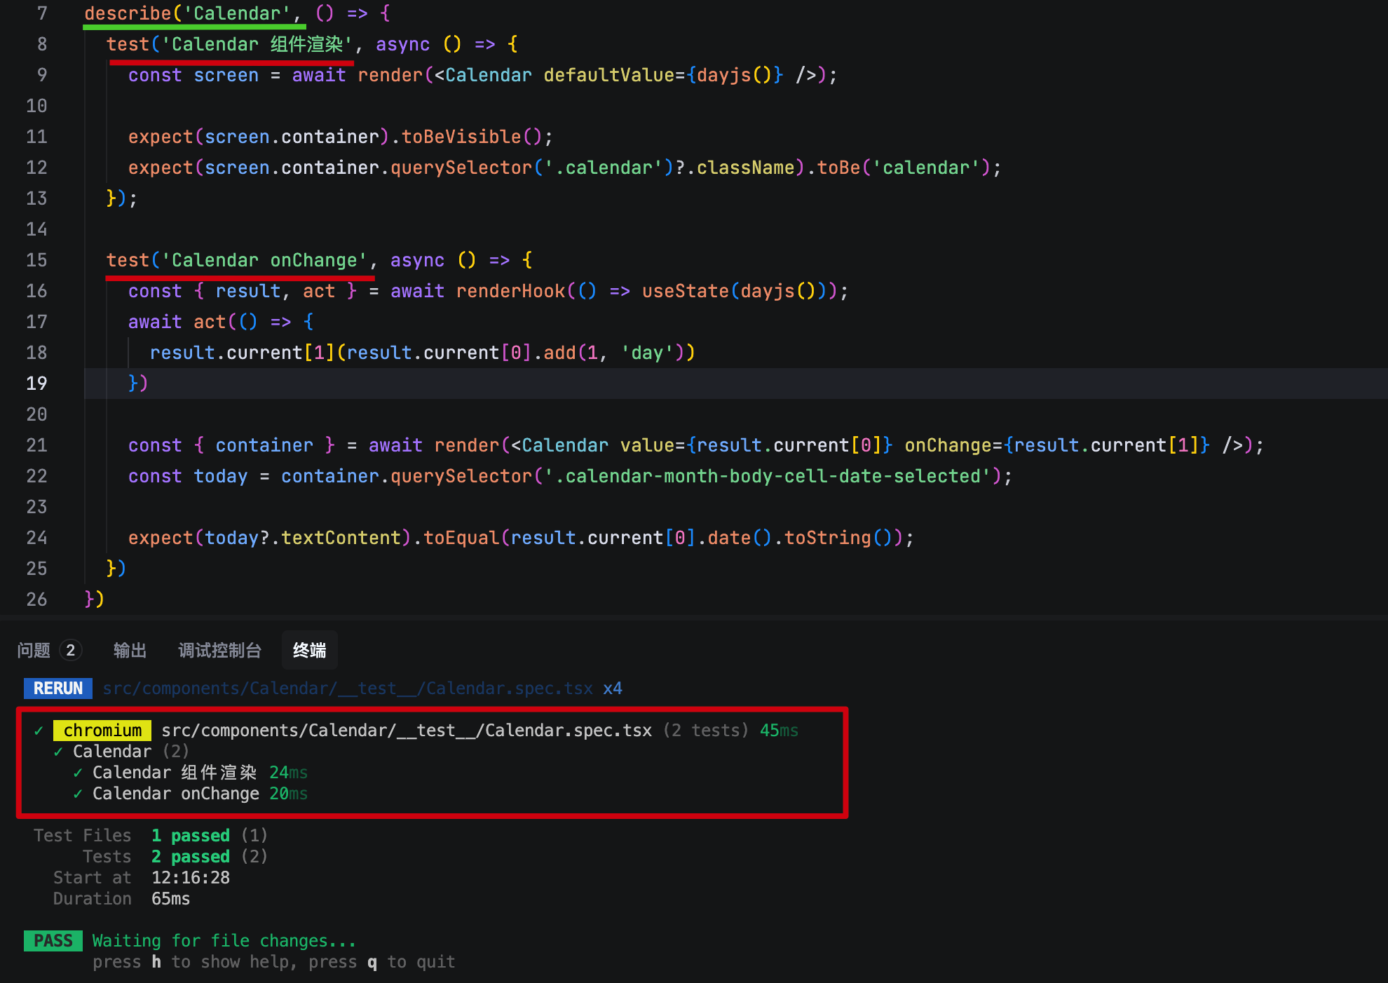Open the Calendar.spec.tsx path link after RERUN

(348, 689)
